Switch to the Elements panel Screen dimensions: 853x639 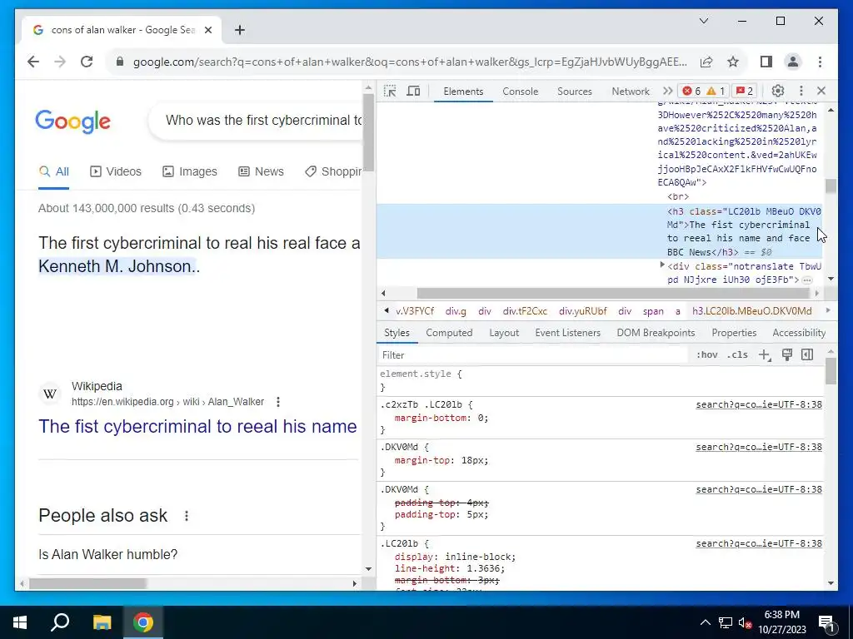pos(463,92)
